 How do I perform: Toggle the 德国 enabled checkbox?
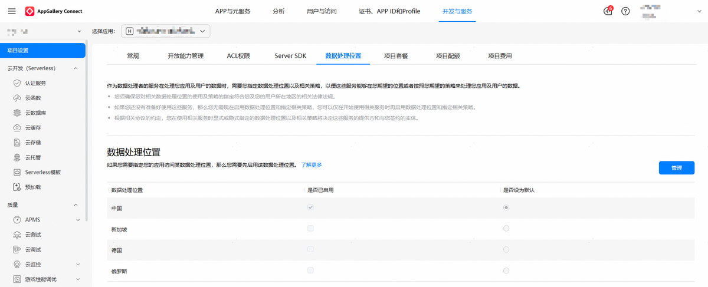coord(310,249)
